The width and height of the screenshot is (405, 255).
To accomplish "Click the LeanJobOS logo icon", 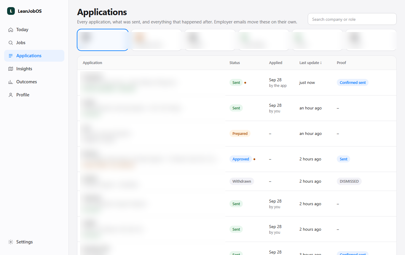I will tap(11, 11).
